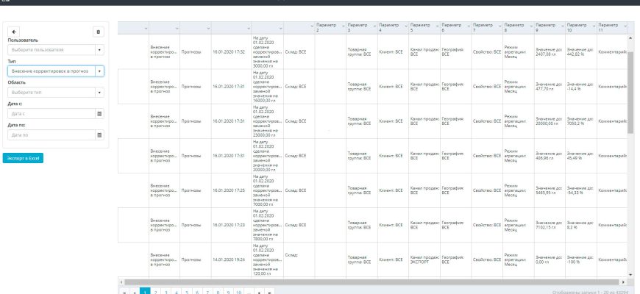The image size is (640, 294).
Task: Click page 2 link in pagination
Action: pyautogui.click(x=155, y=292)
